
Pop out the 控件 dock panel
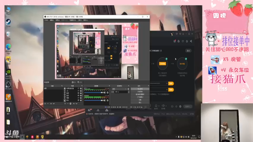coord(148,86)
